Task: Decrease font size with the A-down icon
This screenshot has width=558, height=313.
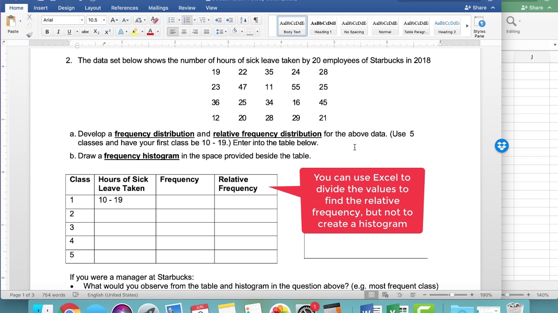Action: pos(126,20)
